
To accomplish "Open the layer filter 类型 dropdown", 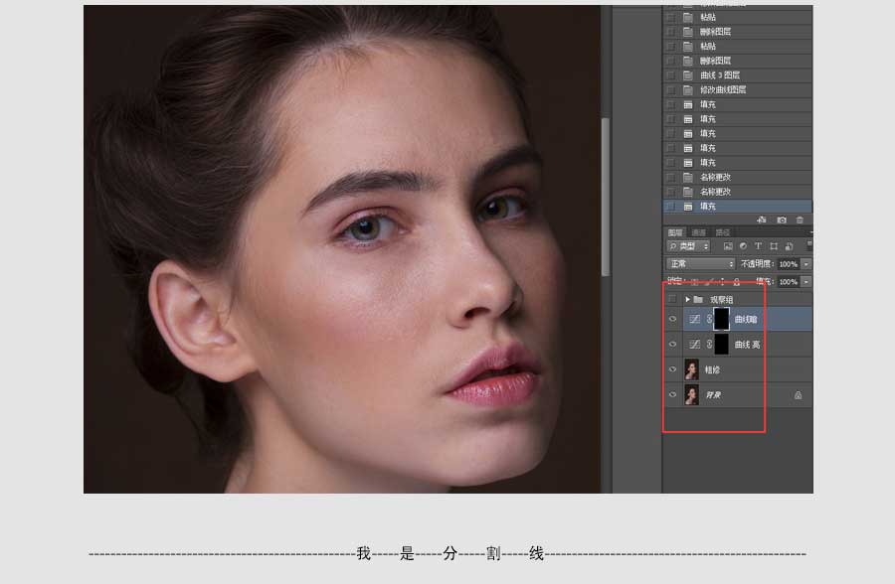I will [x=688, y=246].
